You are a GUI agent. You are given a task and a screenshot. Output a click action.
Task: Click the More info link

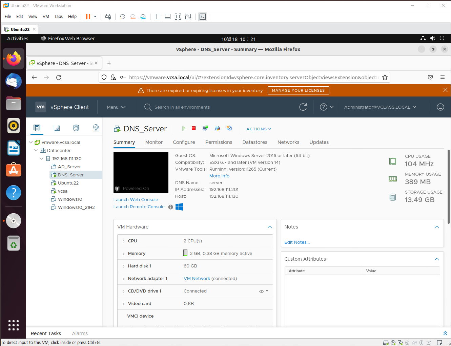click(219, 176)
